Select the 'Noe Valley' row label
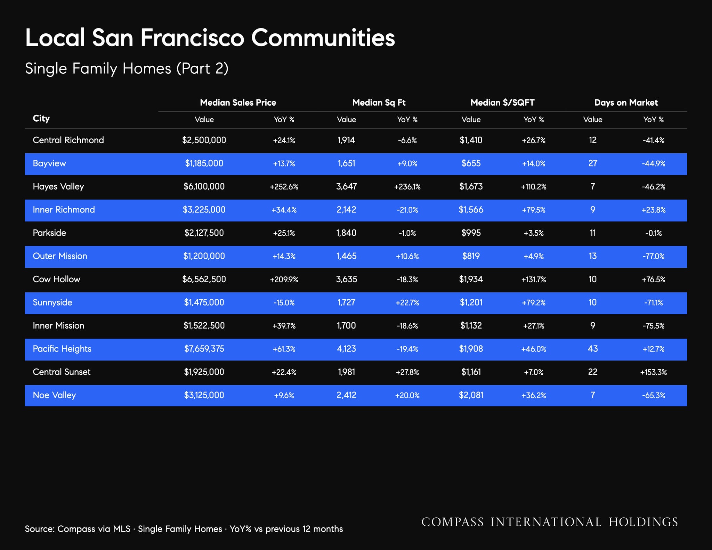 tap(54, 395)
